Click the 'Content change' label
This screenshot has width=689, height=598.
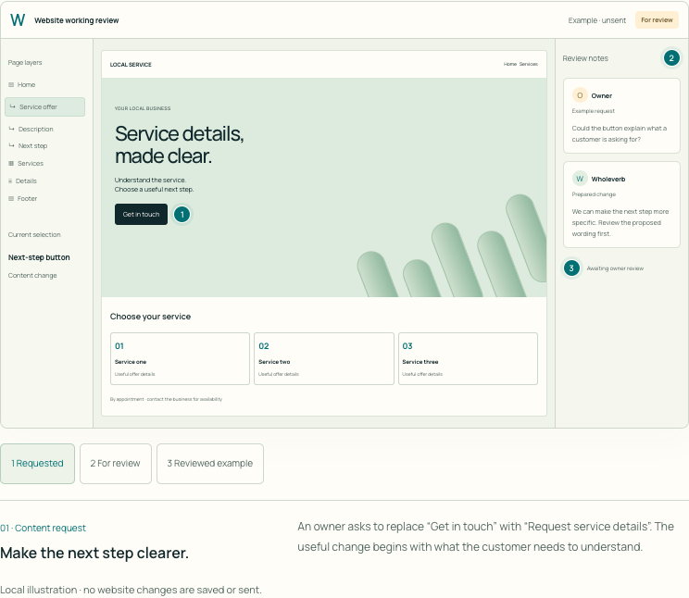click(x=32, y=276)
